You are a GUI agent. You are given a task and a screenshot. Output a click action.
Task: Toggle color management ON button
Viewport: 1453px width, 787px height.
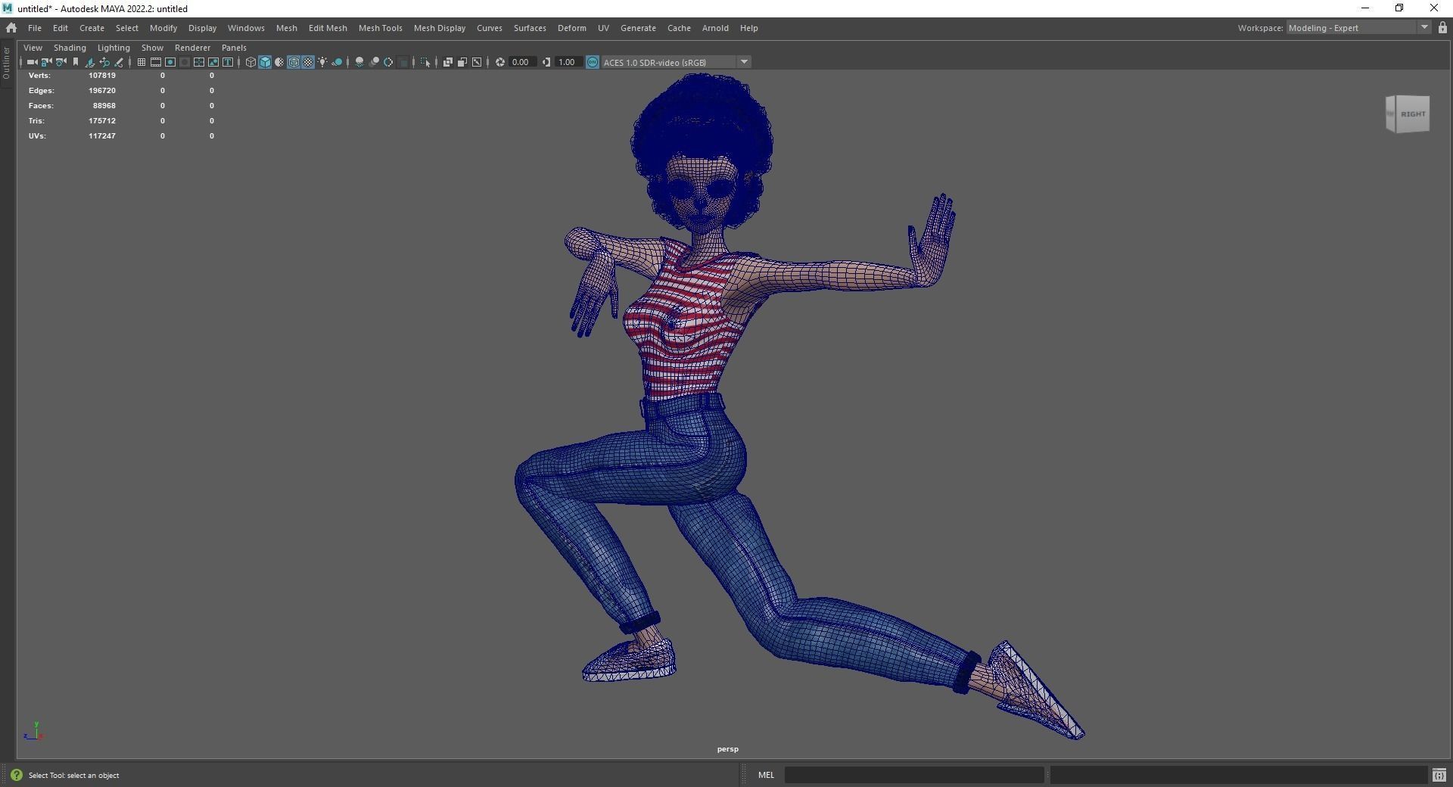tap(593, 62)
